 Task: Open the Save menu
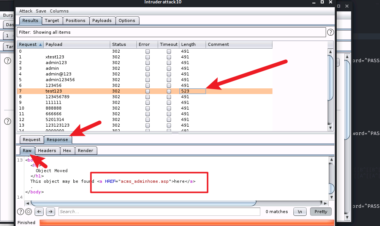(41, 11)
